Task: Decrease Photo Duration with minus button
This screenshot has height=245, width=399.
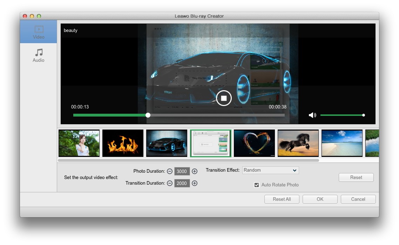Action: pyautogui.click(x=170, y=171)
